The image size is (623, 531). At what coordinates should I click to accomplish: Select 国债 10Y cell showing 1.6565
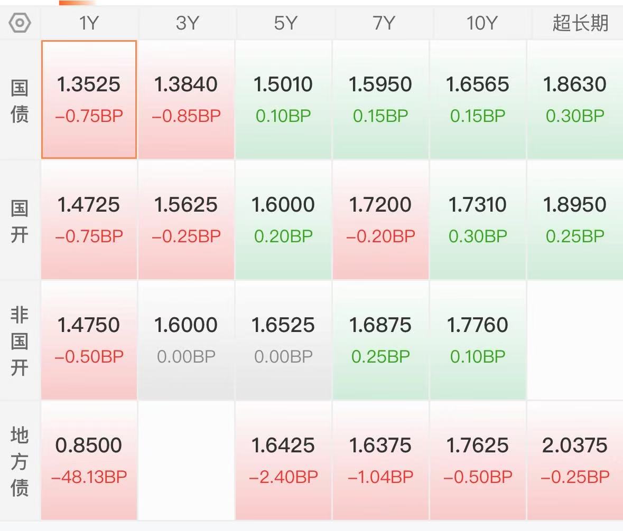click(478, 99)
